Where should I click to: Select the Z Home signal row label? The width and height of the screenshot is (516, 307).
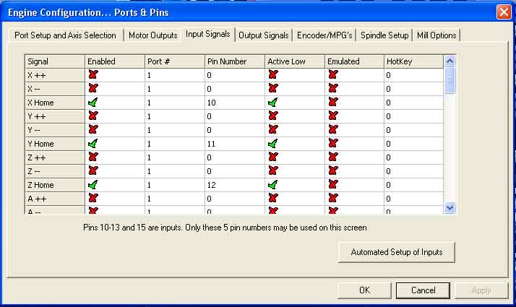click(55, 185)
